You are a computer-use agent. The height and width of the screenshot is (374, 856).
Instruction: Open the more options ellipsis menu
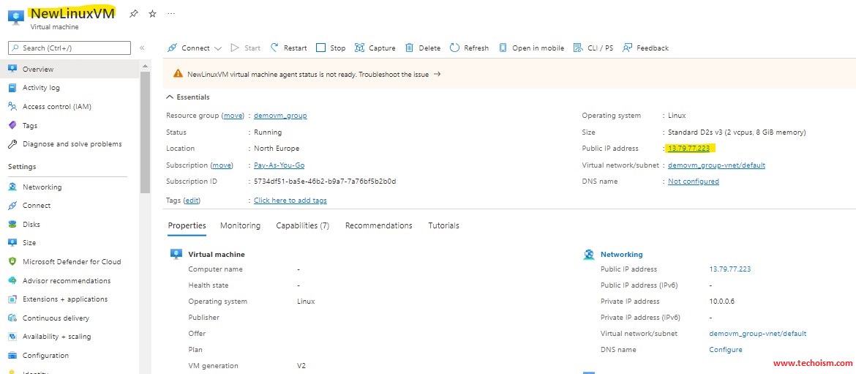pos(171,14)
